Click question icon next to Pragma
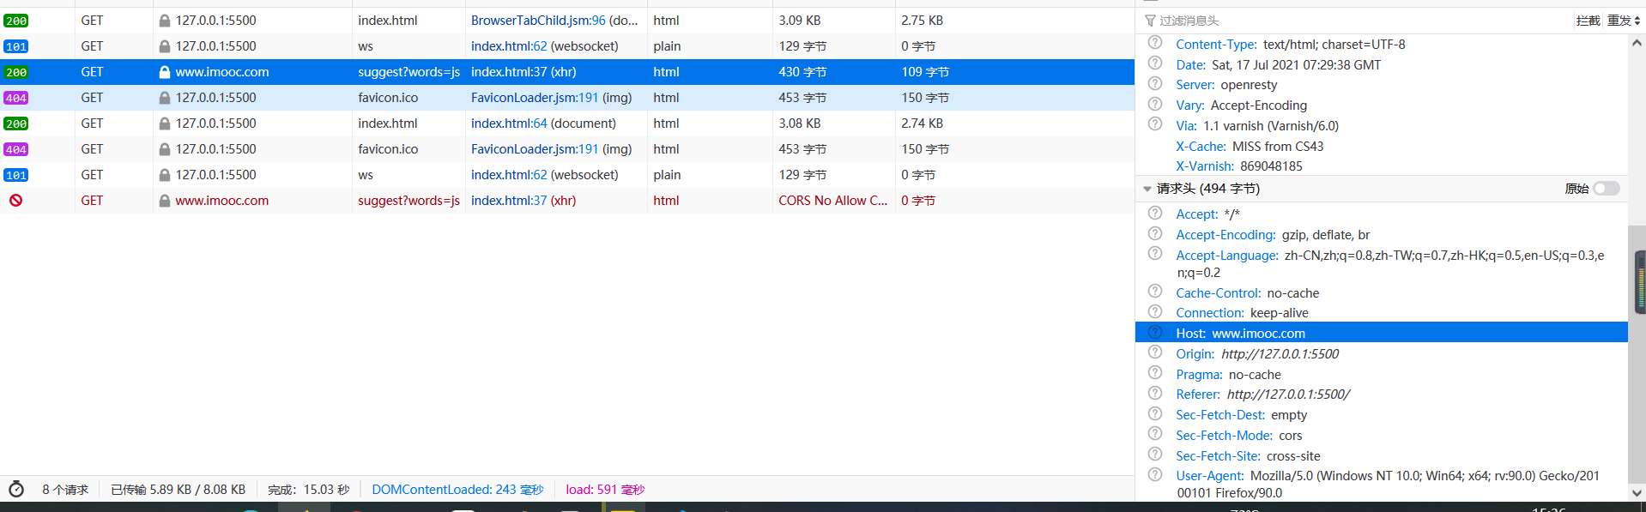1646x512 pixels. point(1155,373)
